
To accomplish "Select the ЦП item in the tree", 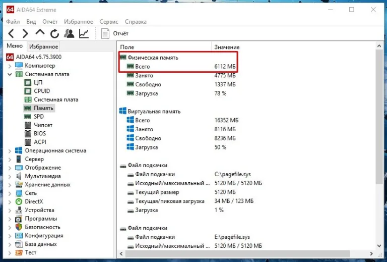I will (38, 82).
